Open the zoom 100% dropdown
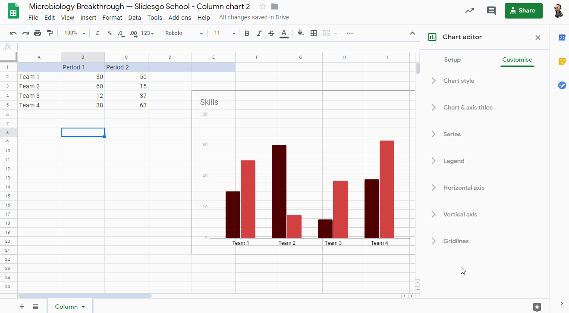This screenshot has width=569, height=313. [x=75, y=33]
